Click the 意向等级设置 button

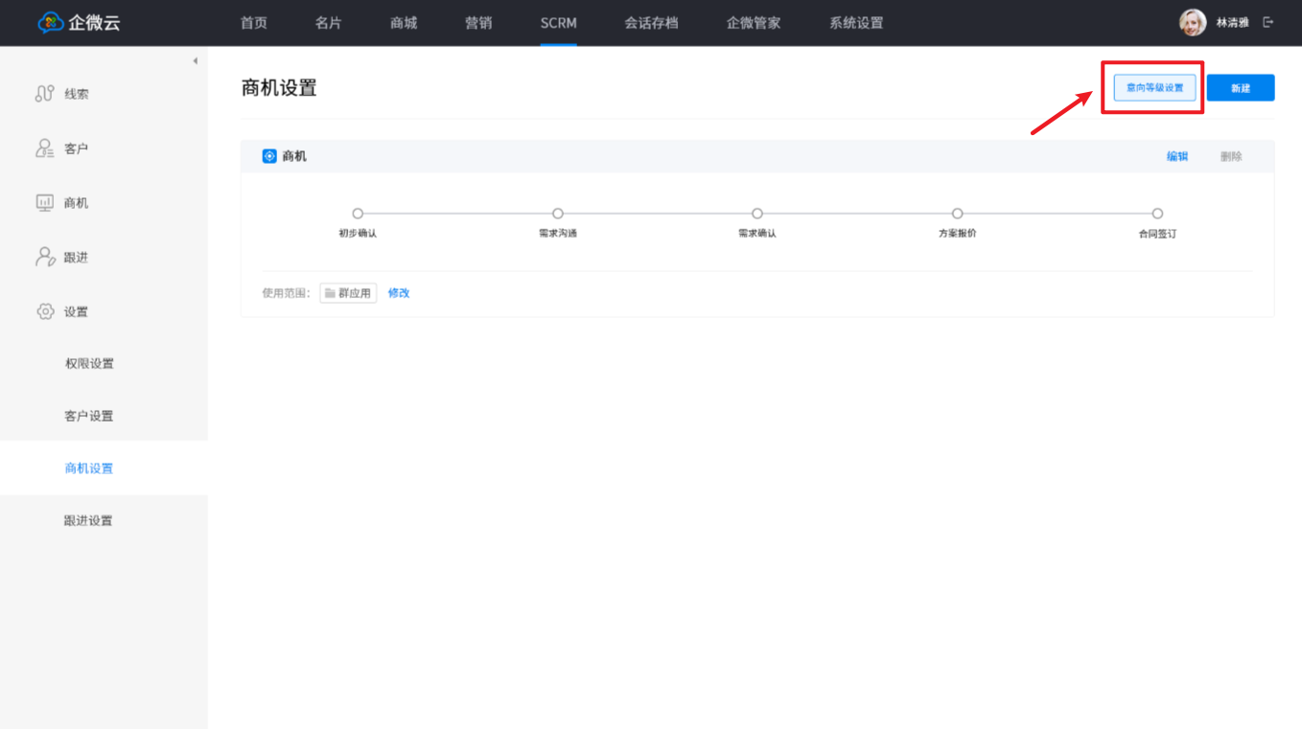point(1154,88)
